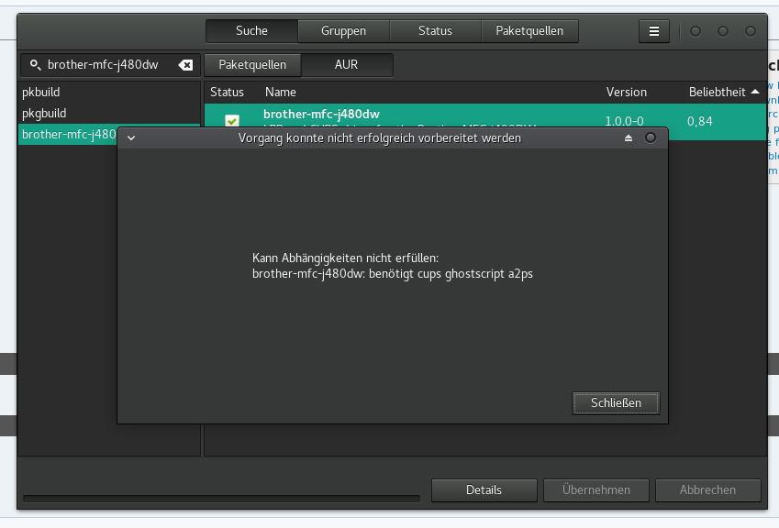The image size is (779, 528).
Task: Select pkbuild in search history list
Action: click(41, 93)
